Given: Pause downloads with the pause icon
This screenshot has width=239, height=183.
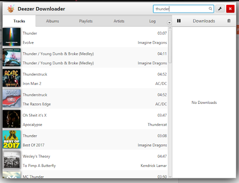Looking at the screenshot, I should 179,21.
